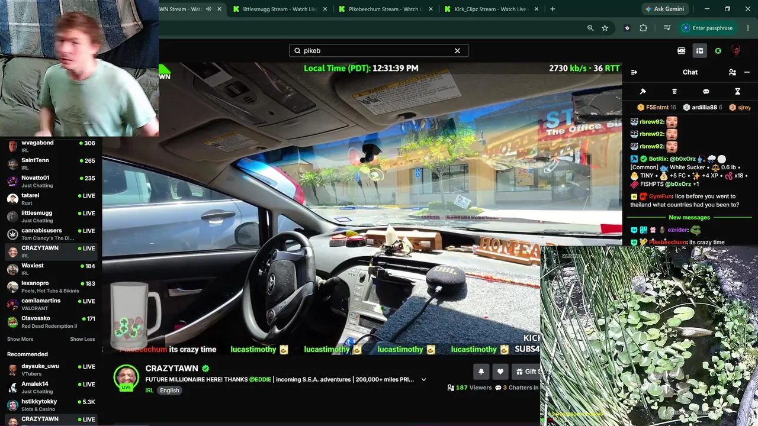Click the MDK icon in Kick header
Viewport: 758px width, 426px height.
point(682,51)
